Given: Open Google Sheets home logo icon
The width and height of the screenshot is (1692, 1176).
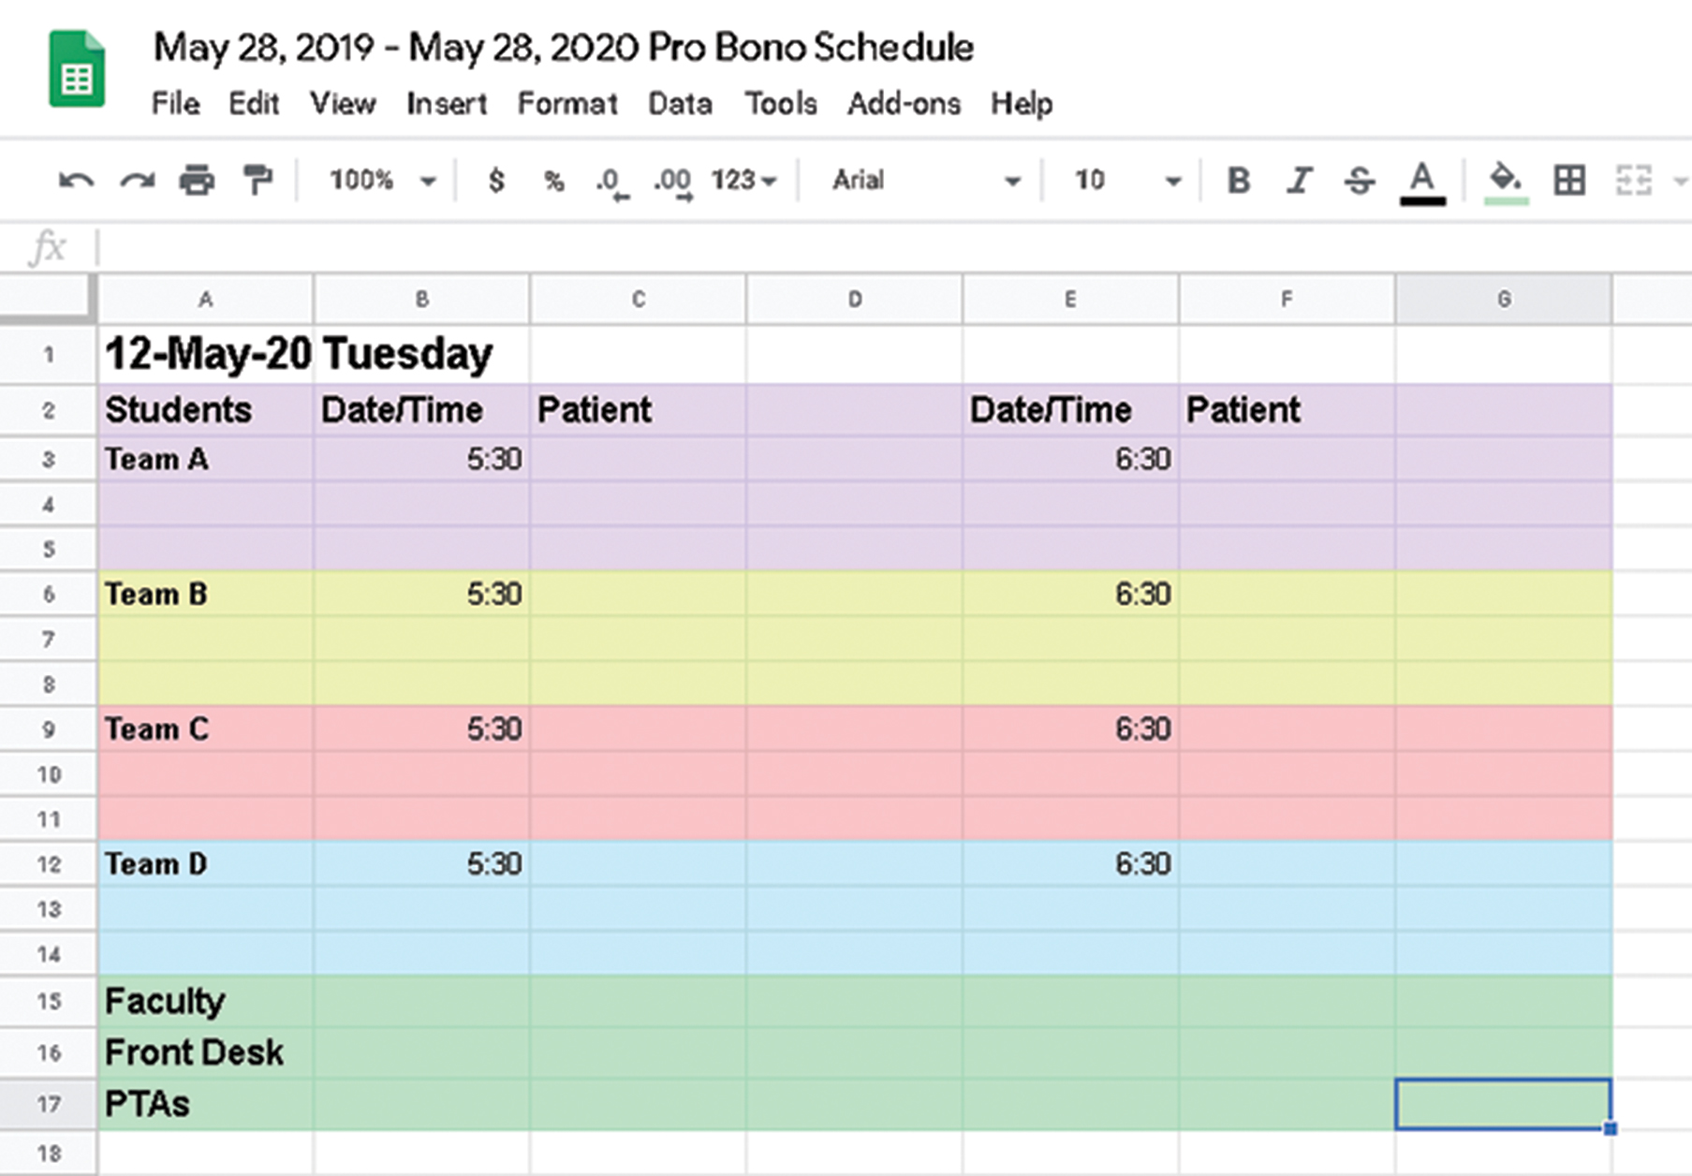Looking at the screenshot, I should click(x=77, y=69).
